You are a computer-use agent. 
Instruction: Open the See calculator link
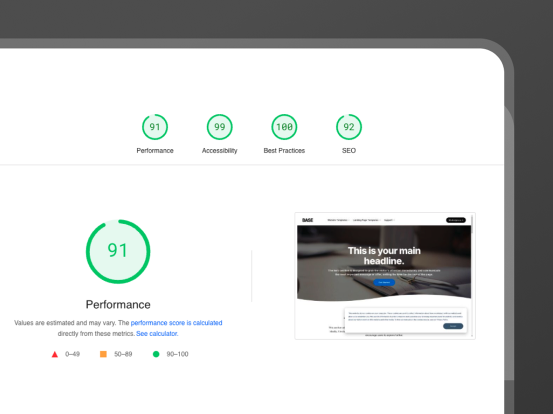pos(156,333)
